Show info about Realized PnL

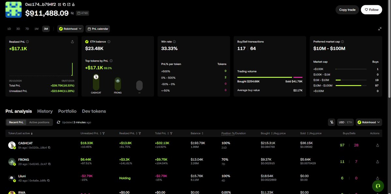tap(27, 42)
